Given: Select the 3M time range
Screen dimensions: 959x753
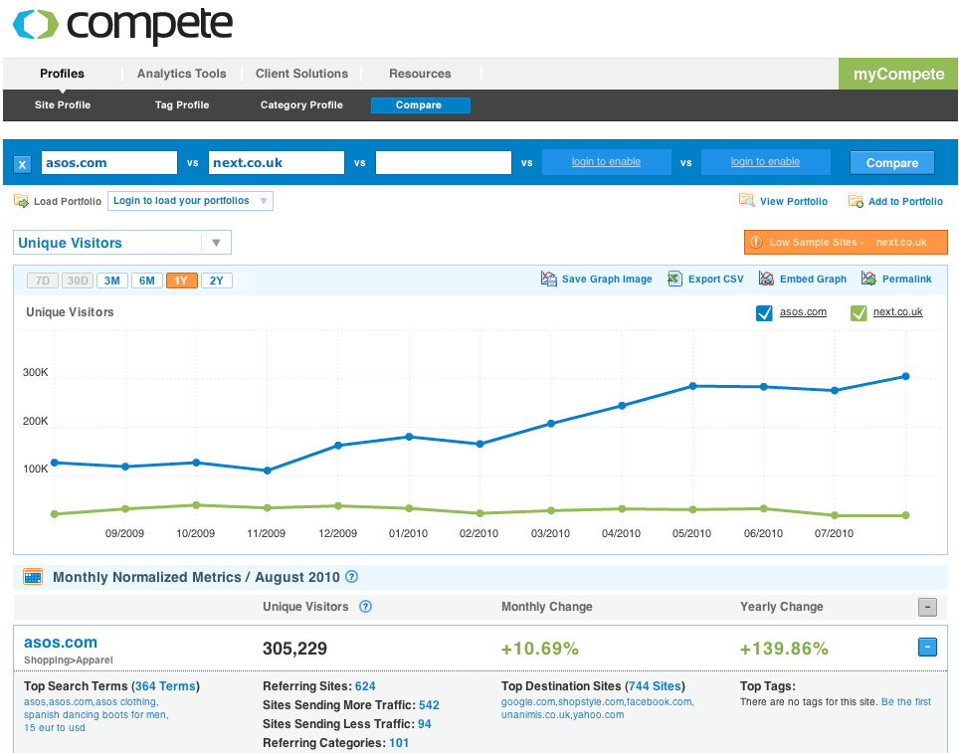Looking at the screenshot, I should [112, 281].
